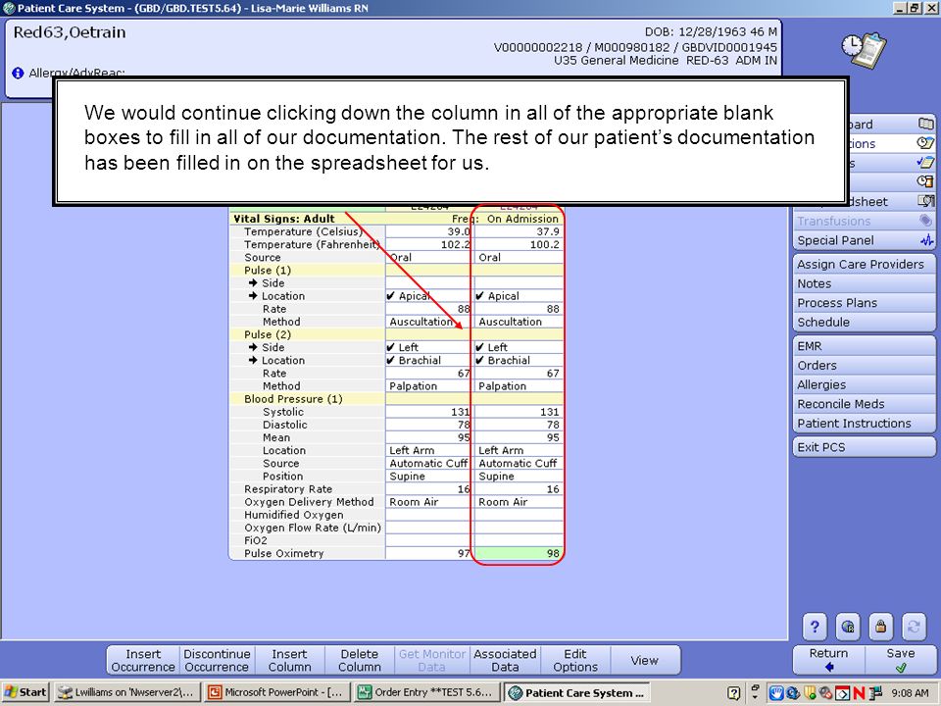Open Notes in the side menu
The image size is (941, 706).
(x=864, y=283)
